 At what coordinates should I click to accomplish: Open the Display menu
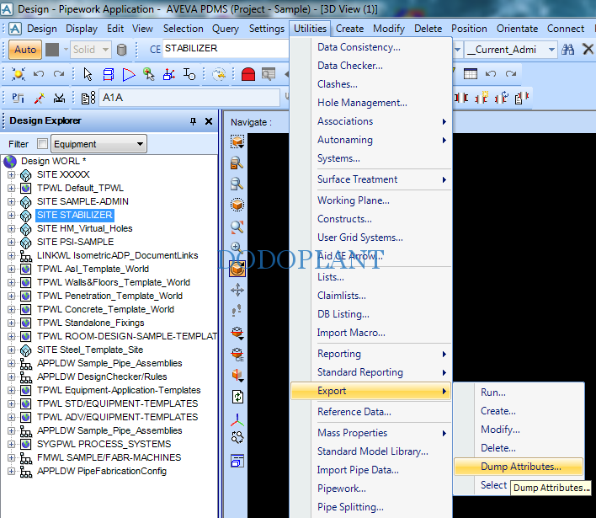(82, 29)
